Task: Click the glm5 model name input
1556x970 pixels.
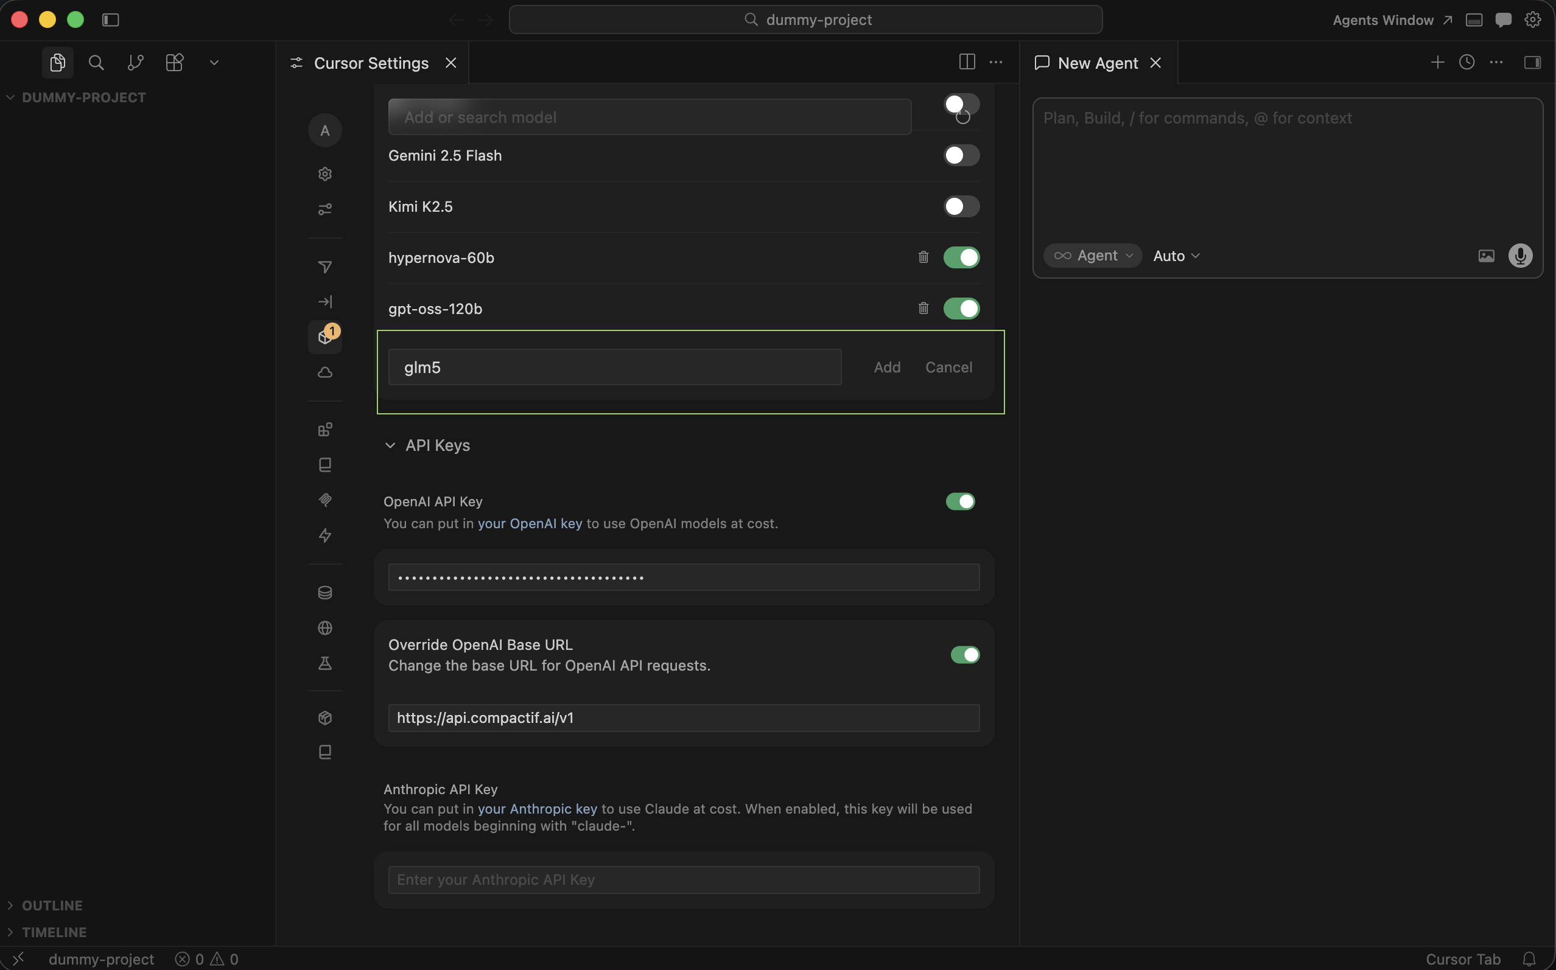Action: 615,367
